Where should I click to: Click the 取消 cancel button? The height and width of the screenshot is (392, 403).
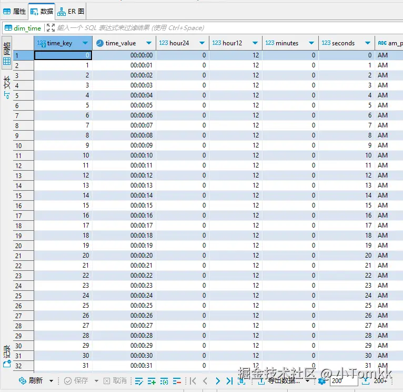coord(115,380)
